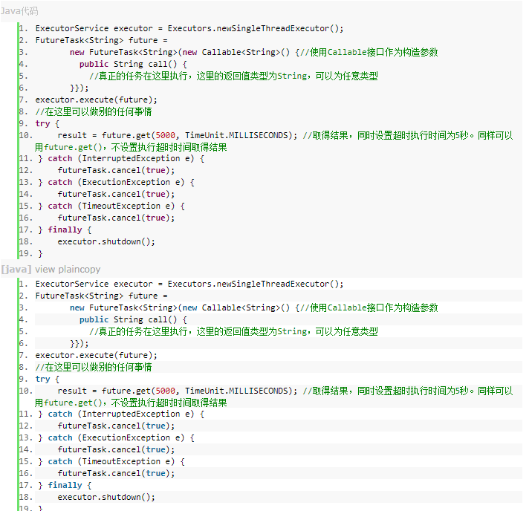Click the "使用Callable接口作为构造参数" comment in the Java代码 block
The height and width of the screenshot is (511, 532).
click(x=374, y=52)
